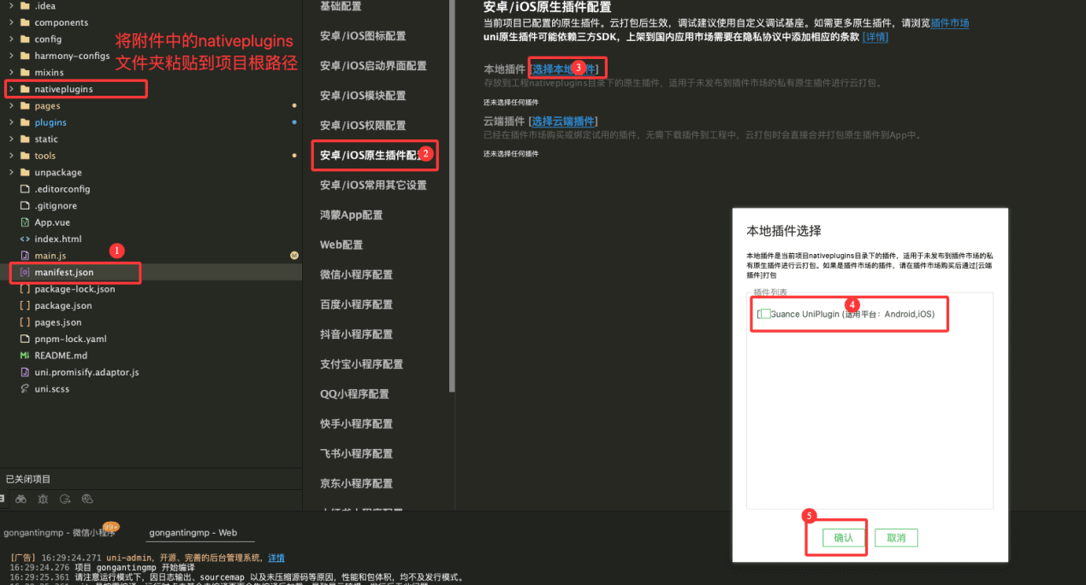
Task: Open the 详情 link in console ad line
Action: (x=276, y=558)
